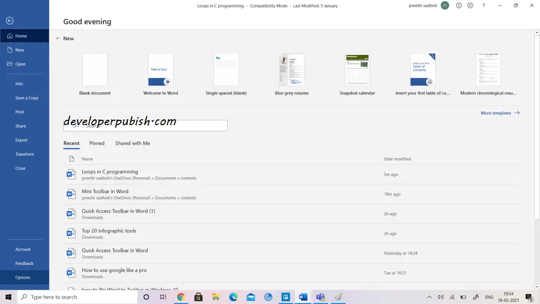This screenshot has width=540, height=304.
Task: Launch Microsoft Edge from the taskbar
Action: (234, 297)
